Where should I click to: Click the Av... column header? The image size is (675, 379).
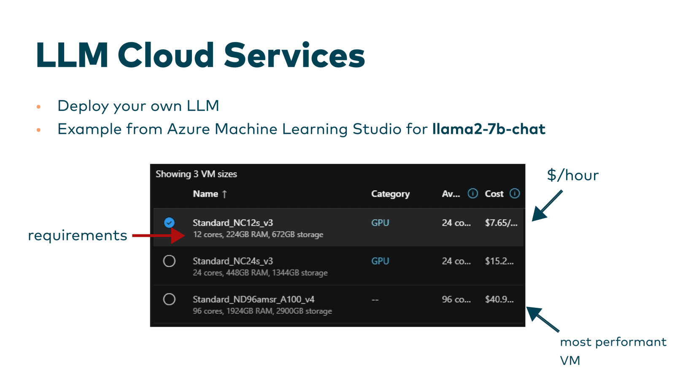[x=451, y=194]
